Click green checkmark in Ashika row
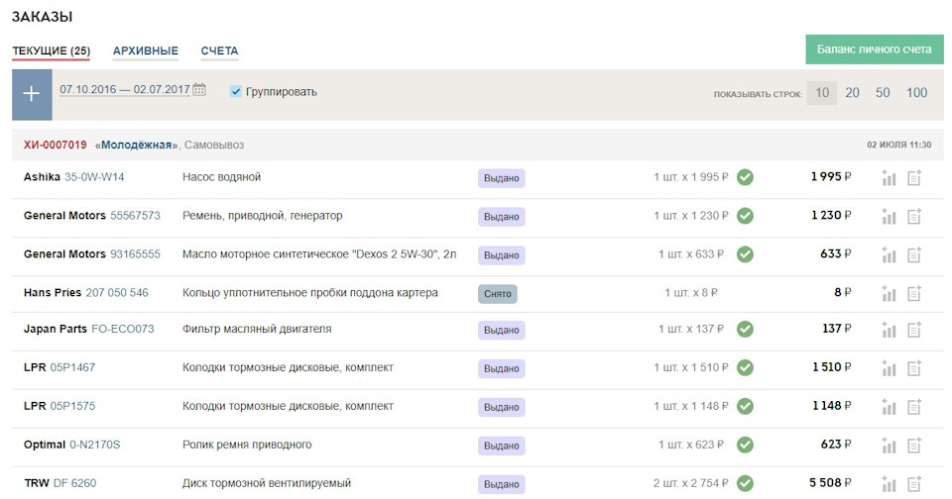 pos(745,177)
